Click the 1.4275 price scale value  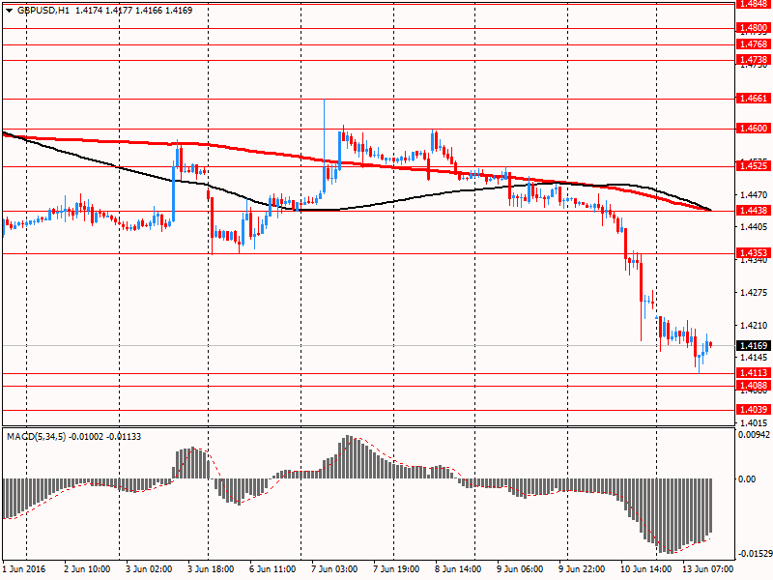pos(754,293)
